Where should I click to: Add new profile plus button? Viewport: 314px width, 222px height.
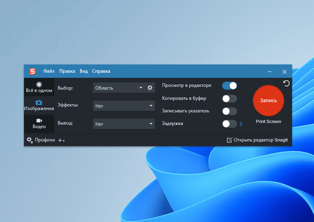62,140
